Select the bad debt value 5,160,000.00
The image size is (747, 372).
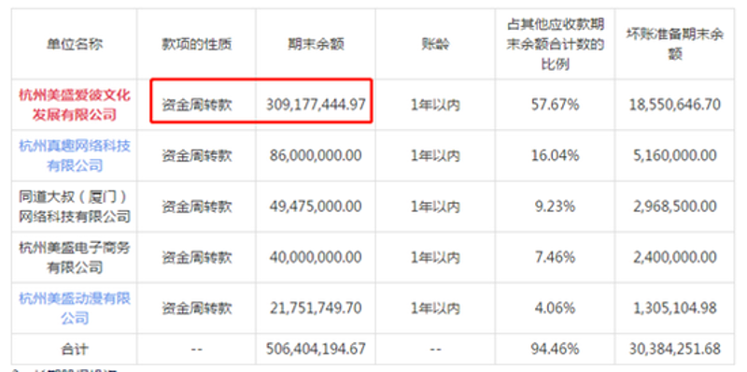[674, 155]
